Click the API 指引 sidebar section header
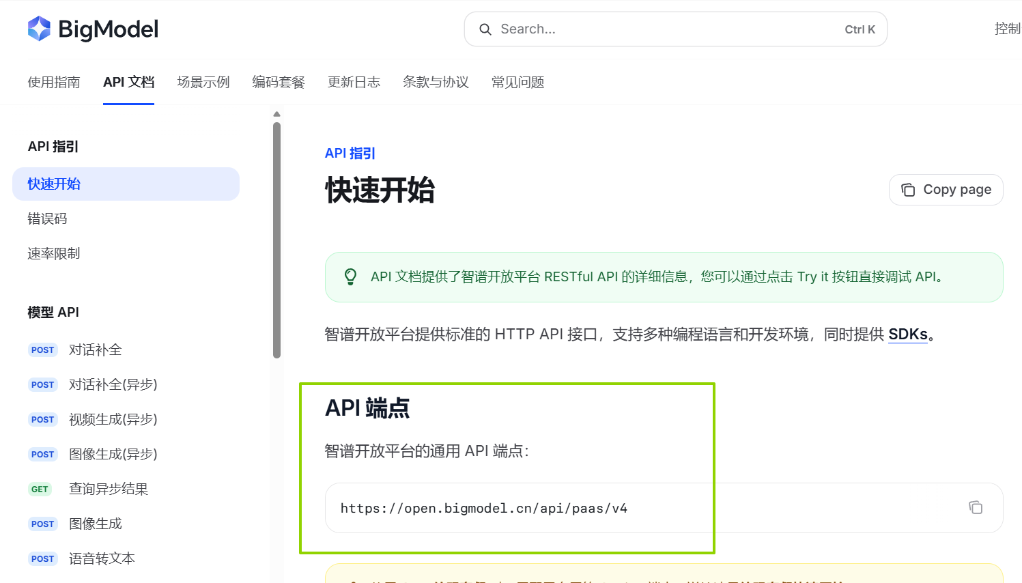This screenshot has width=1022, height=583. (x=53, y=146)
